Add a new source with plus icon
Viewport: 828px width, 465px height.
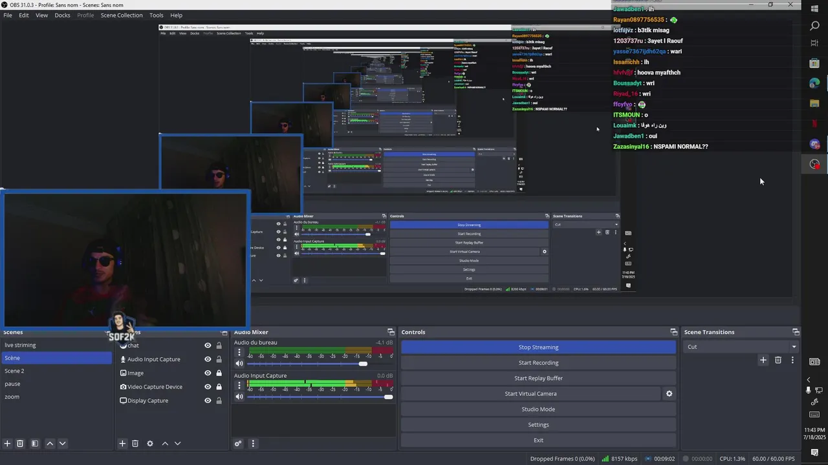pyautogui.click(x=122, y=444)
